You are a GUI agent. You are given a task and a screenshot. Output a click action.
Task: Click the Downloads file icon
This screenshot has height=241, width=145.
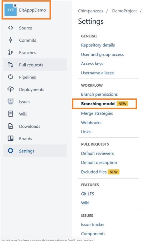[x=10, y=126]
